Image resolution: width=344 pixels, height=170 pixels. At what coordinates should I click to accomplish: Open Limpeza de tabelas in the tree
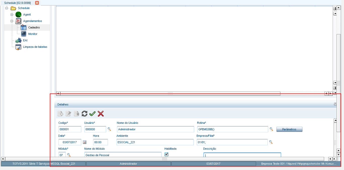[x=35, y=47]
